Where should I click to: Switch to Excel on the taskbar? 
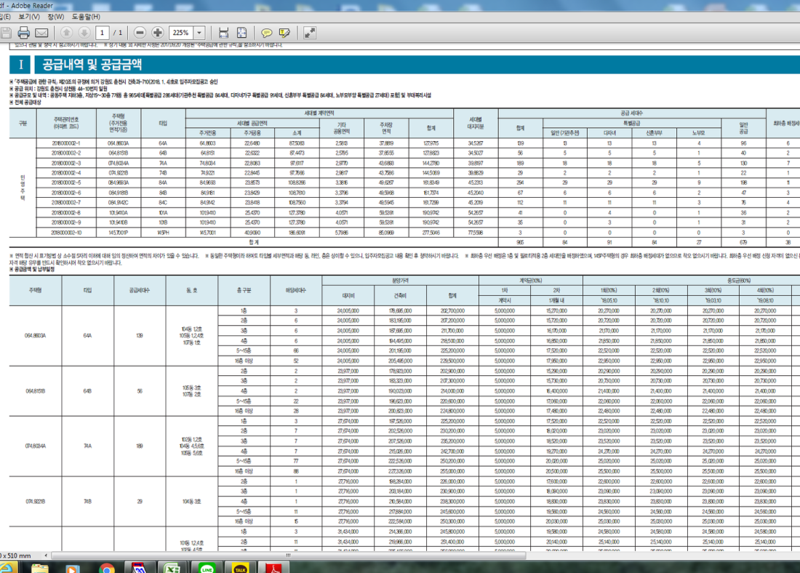(173, 567)
